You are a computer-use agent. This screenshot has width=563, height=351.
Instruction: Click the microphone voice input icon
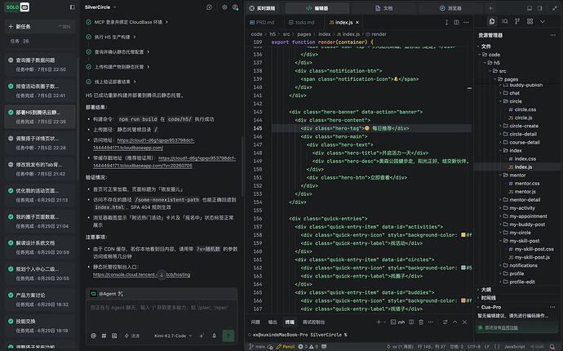point(214,335)
